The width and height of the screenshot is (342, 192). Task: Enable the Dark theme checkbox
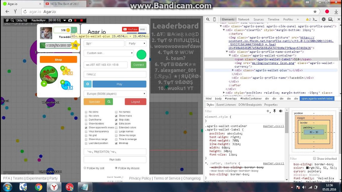tap(86, 120)
